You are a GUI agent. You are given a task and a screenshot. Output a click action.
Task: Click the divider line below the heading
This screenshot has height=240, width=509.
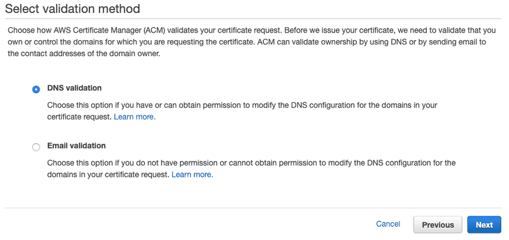tap(253, 19)
